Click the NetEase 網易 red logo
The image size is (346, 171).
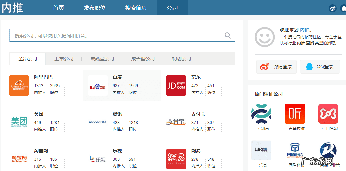(176, 159)
